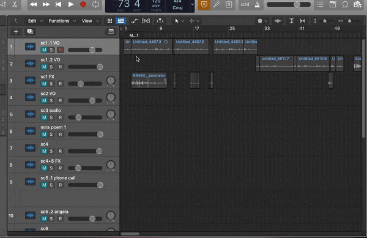Toggle the orange Replace mode button
367x238 pixels.
204,4
